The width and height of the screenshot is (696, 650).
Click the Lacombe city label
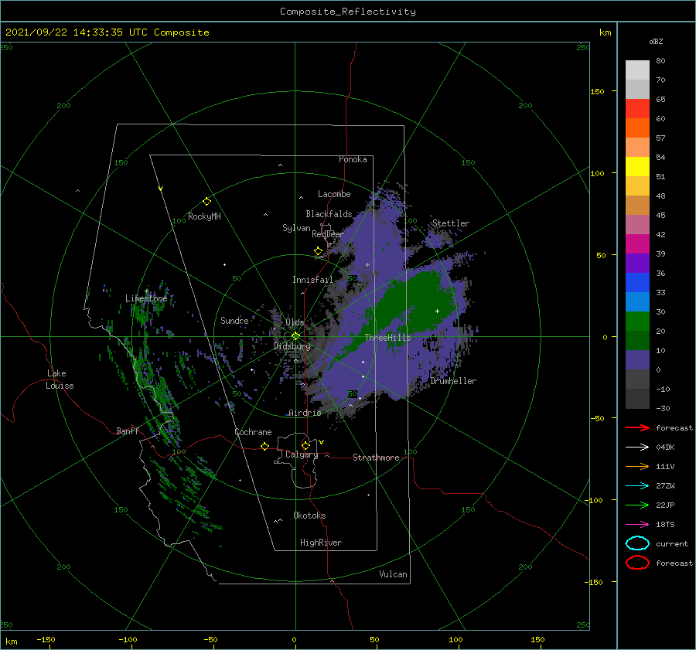(x=334, y=194)
